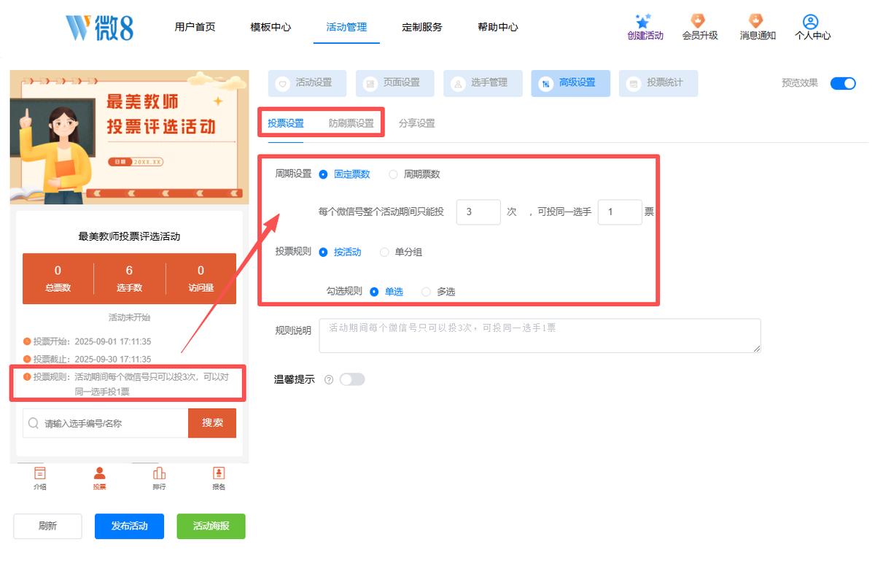
Task: Open 定制服务 menu item
Action: [422, 27]
